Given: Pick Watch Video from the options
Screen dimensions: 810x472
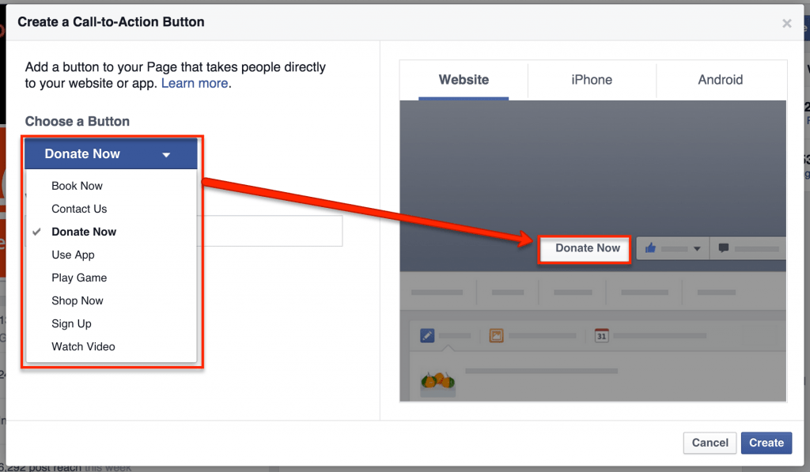Looking at the screenshot, I should (83, 346).
